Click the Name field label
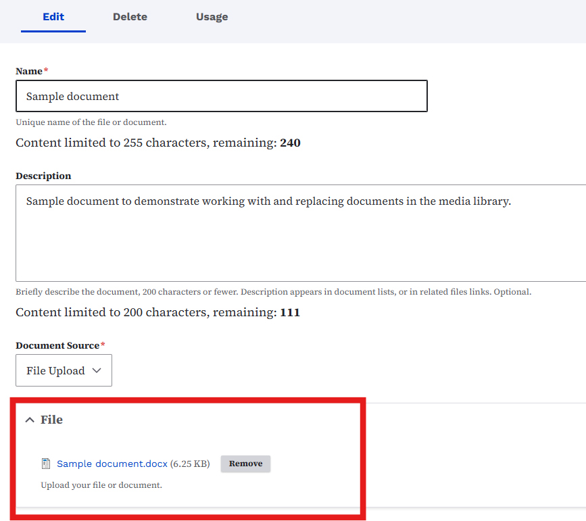 coord(29,71)
